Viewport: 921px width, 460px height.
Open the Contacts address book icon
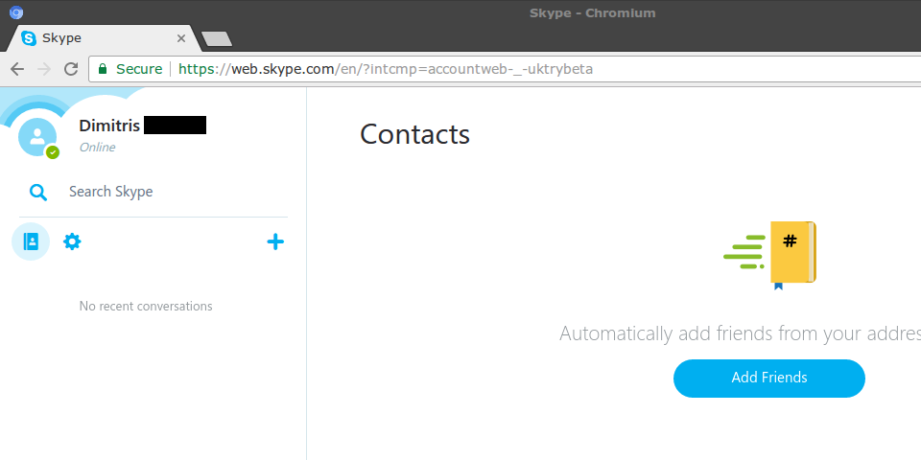31,241
